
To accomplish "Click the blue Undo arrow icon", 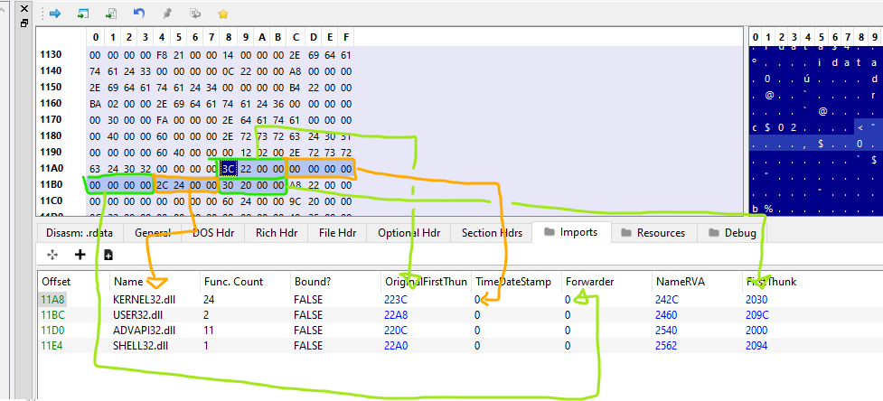I will [139, 13].
